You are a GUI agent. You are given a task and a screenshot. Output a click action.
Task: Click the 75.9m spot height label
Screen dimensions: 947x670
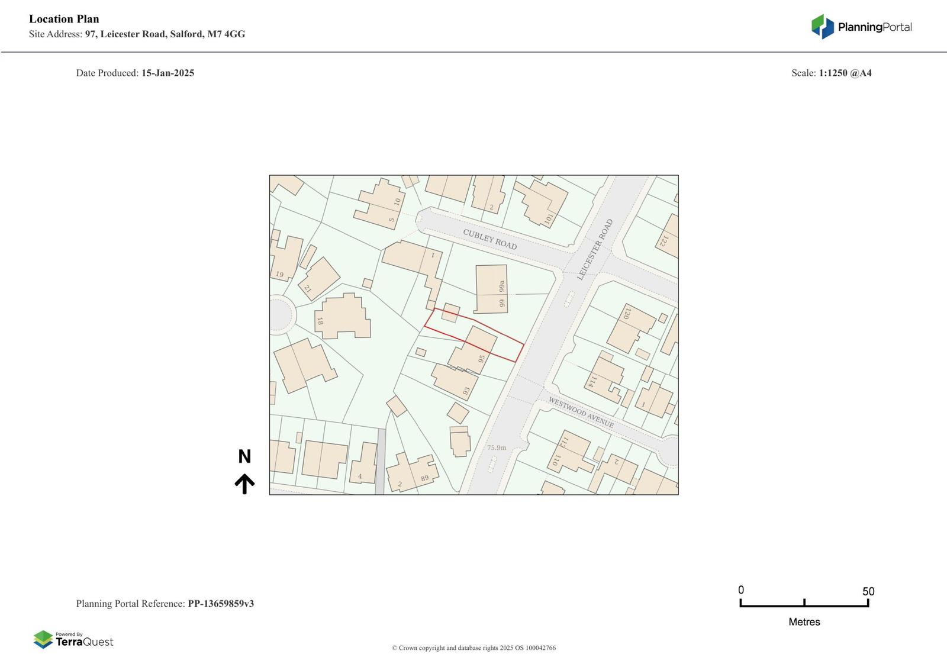pos(497,447)
